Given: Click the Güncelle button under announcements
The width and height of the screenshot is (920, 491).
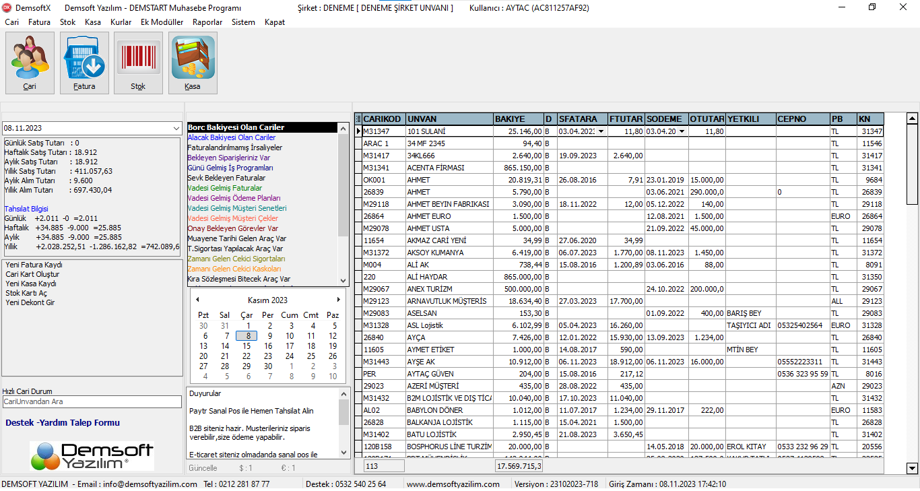Looking at the screenshot, I should click(x=203, y=468).
